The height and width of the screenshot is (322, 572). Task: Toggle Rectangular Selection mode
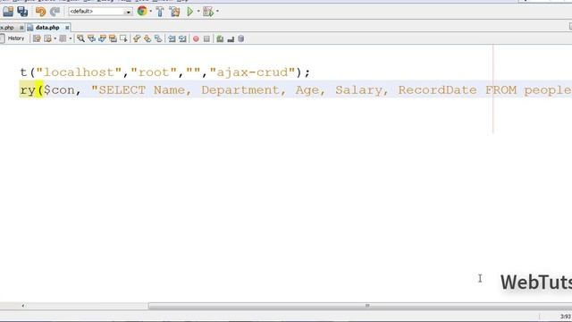(123, 38)
